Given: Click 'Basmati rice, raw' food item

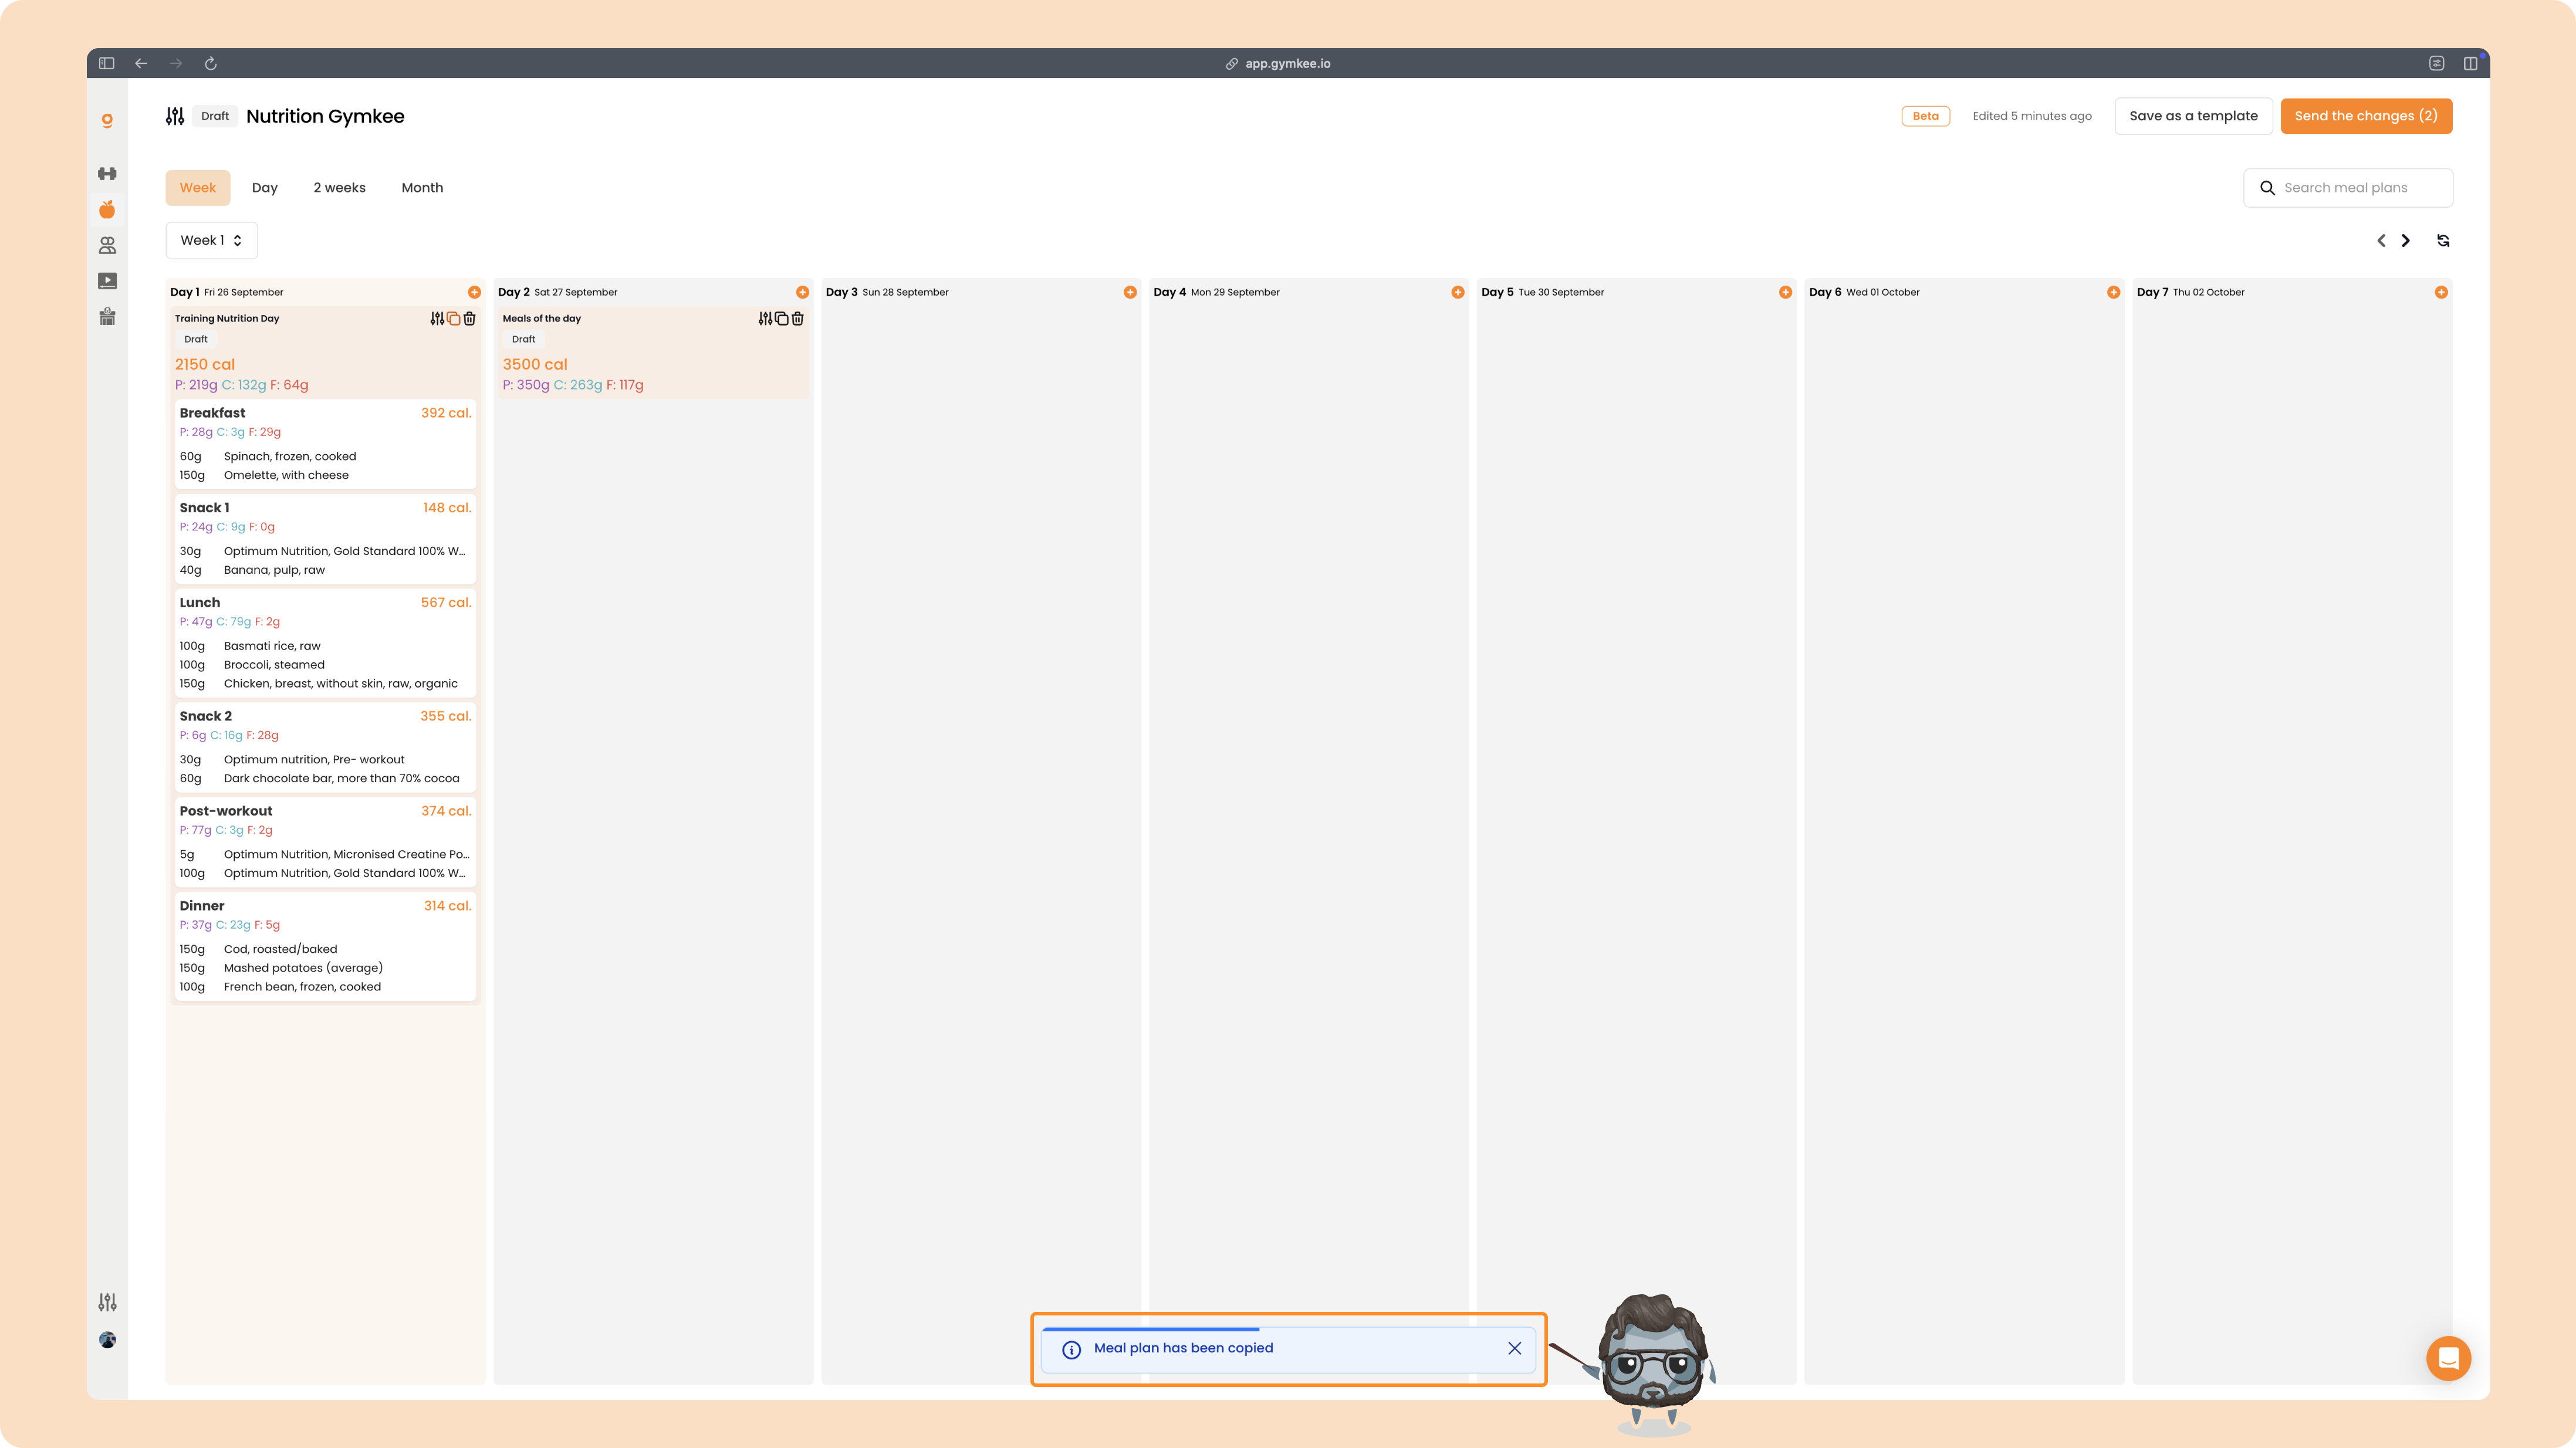Looking at the screenshot, I should click(272, 646).
